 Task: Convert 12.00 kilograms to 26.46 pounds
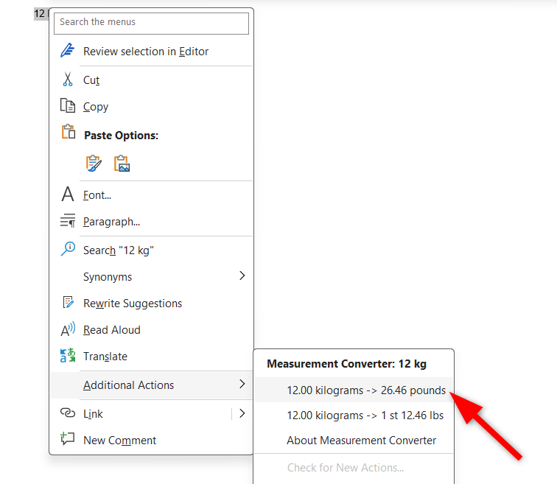[354, 390]
